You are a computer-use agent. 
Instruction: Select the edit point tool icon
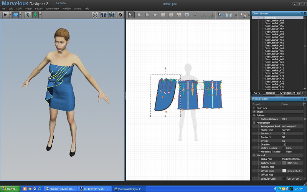click(x=195, y=15)
